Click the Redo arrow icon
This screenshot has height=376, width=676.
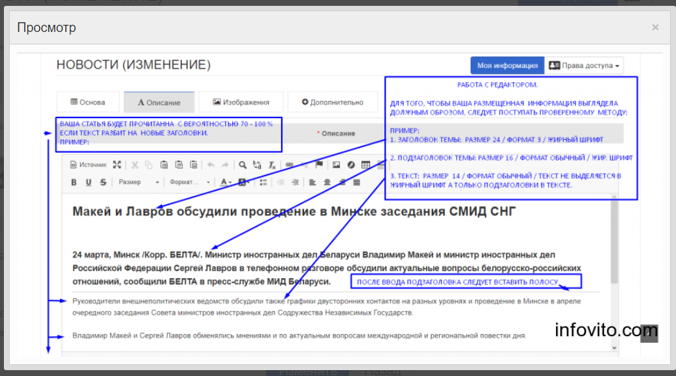point(225,164)
